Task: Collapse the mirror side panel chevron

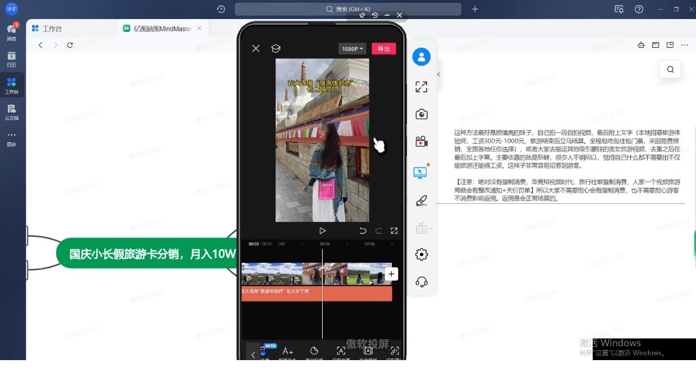Action: tap(438, 74)
